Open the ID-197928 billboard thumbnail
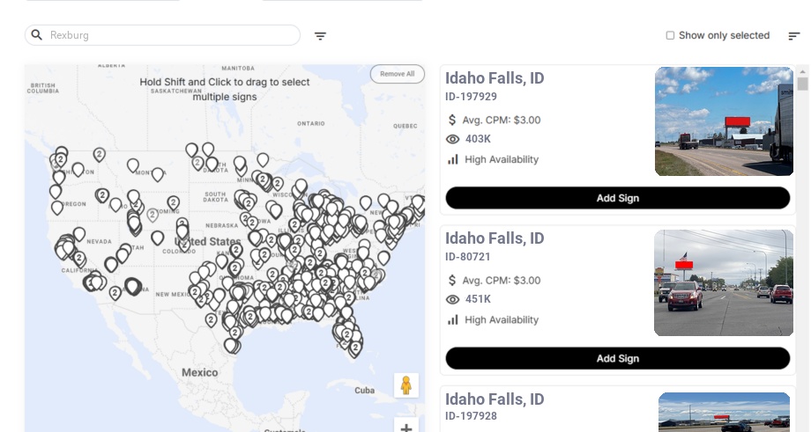811x432 pixels. (x=723, y=412)
